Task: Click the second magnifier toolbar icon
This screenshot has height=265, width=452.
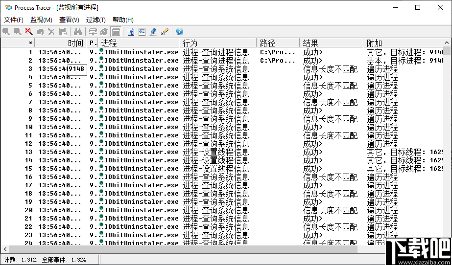Action: point(17,31)
